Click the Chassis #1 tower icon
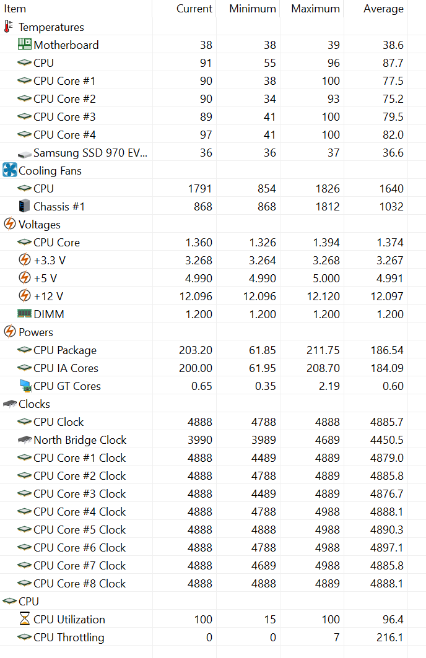 click(x=24, y=206)
